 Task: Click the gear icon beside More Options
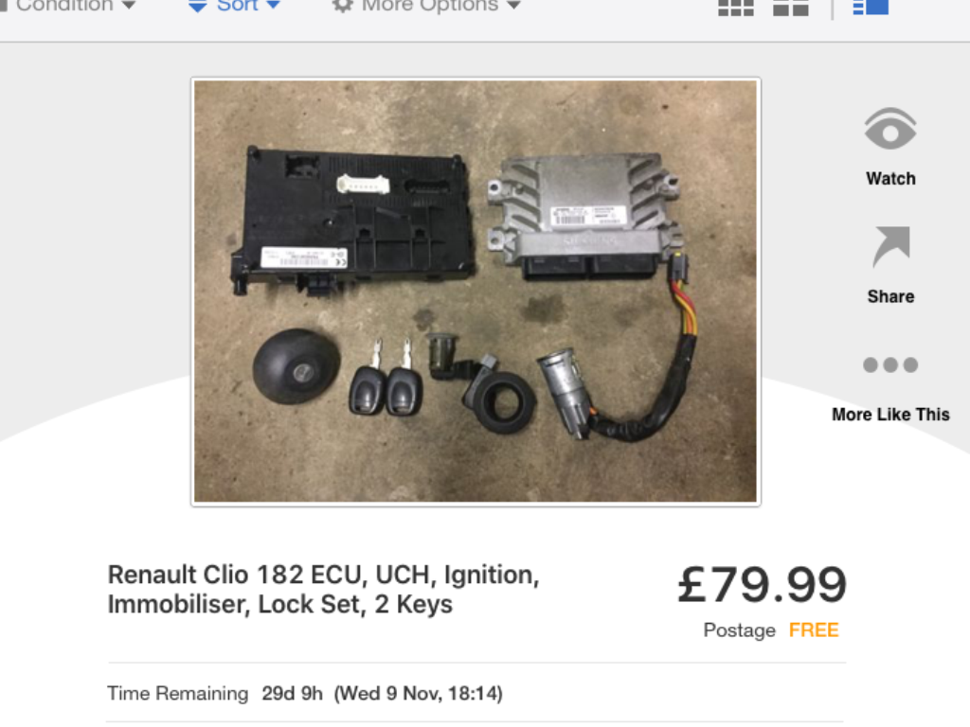(342, 7)
